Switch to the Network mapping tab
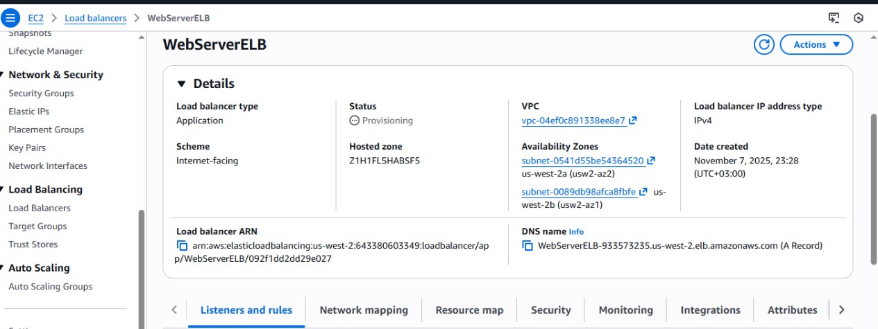The height and width of the screenshot is (329, 878). pyautogui.click(x=364, y=310)
